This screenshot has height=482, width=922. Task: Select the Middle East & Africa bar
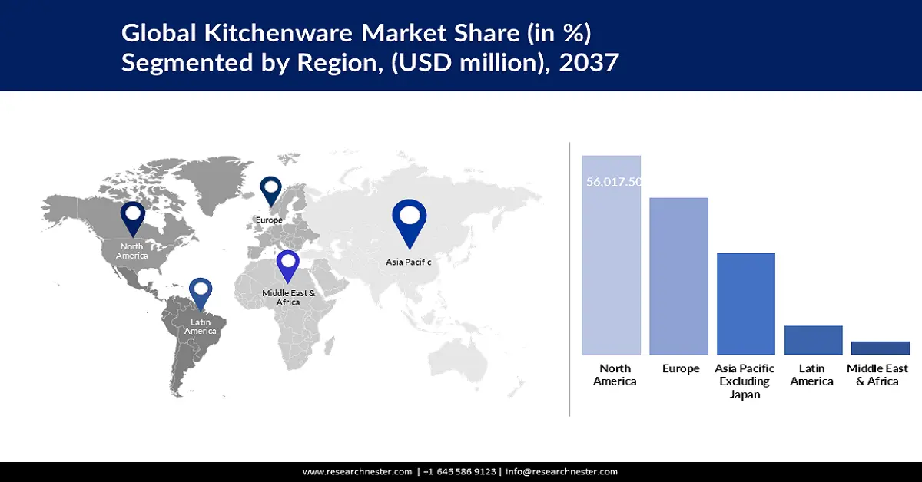coord(881,348)
